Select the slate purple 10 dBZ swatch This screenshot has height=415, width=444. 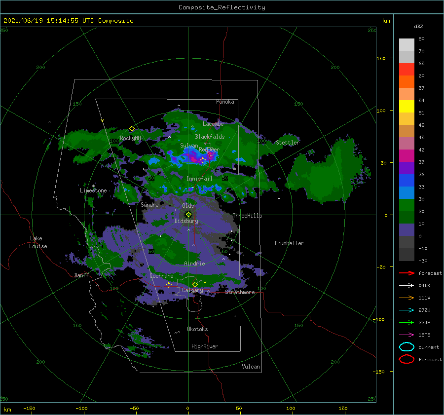[x=407, y=230]
